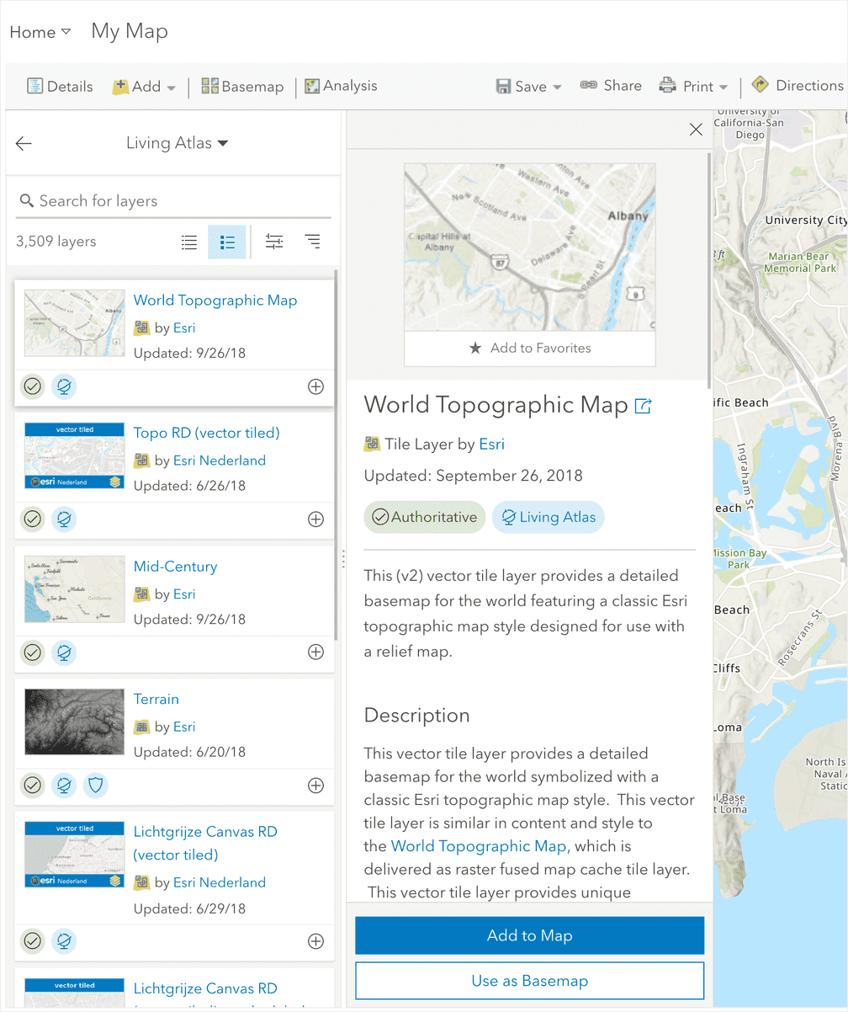This screenshot has height=1012, width=848.
Task: Toggle the Living Atlas badge on Topo RD card
Action: [64, 519]
